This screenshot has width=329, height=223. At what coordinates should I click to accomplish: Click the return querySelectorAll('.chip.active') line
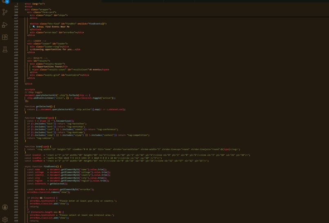76,109
